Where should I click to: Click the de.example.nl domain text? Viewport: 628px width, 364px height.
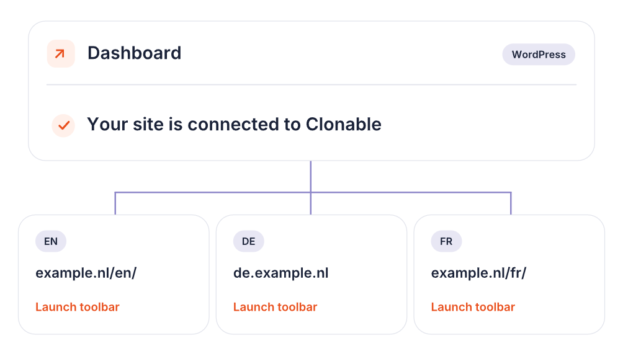pyautogui.click(x=280, y=273)
